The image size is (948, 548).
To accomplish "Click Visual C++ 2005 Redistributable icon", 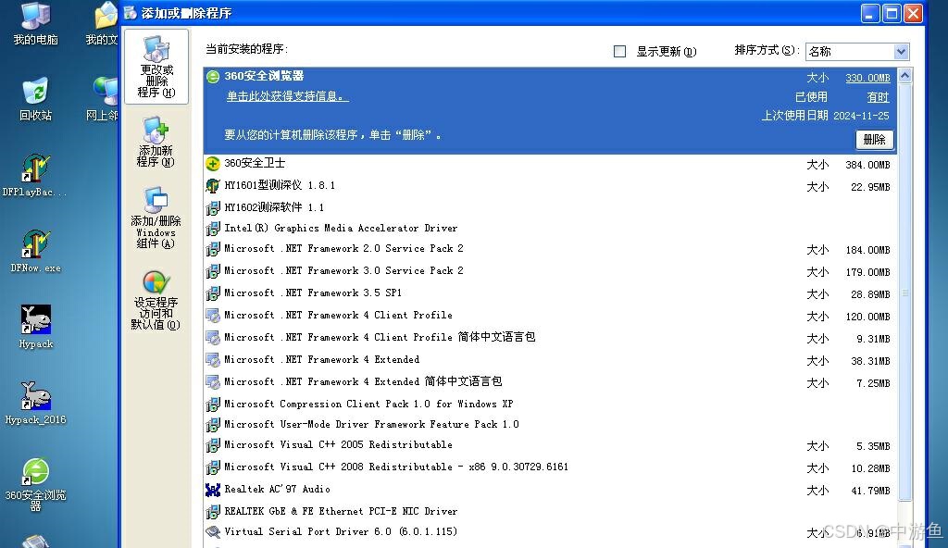I will coord(213,446).
